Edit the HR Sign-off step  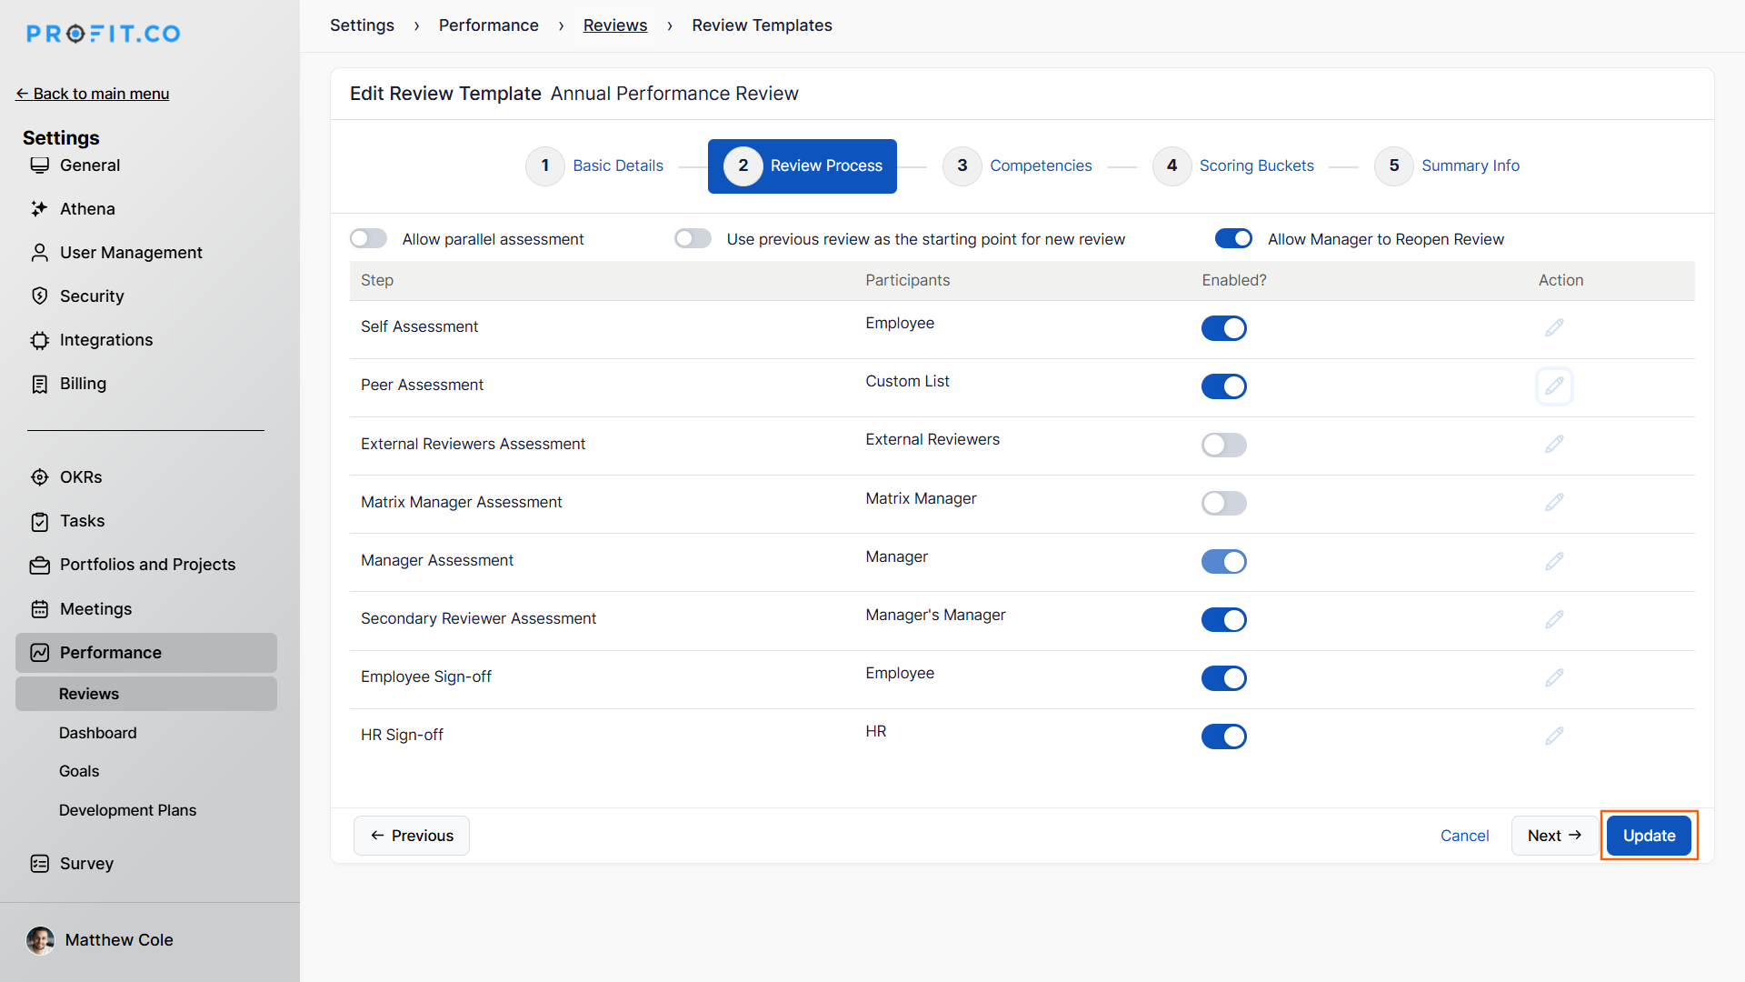tap(1554, 736)
